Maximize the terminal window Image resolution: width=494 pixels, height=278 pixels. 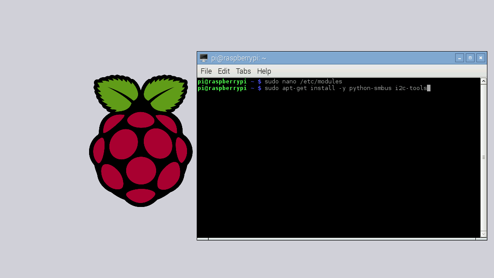pos(470,58)
